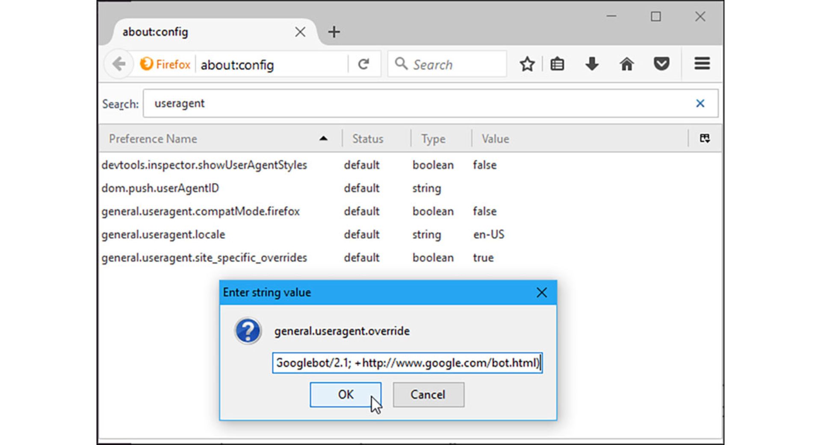Open the Reading List clipboard icon

[x=557, y=64]
